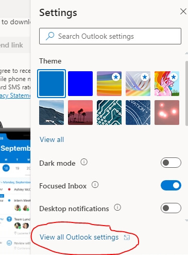188x255 pixels.
Task: Show info about Desktop notifications
Action: pos(117,208)
